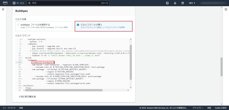Click the '--region ${PROD_REGION}' line
The image size is (229, 110).
coord(58,81)
